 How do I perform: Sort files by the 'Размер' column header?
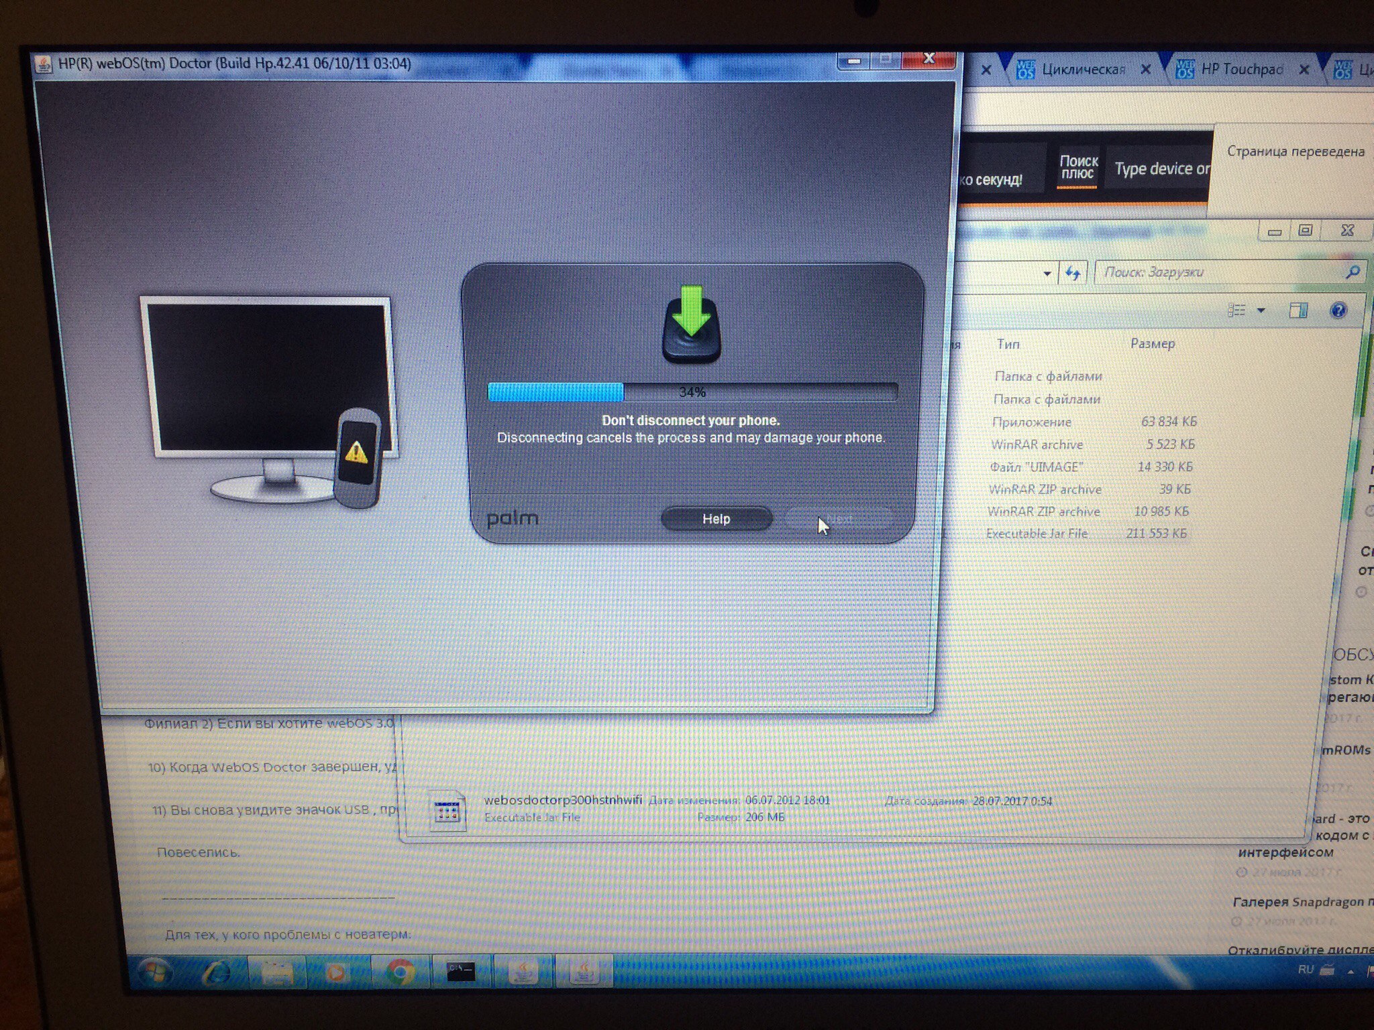tap(1152, 344)
